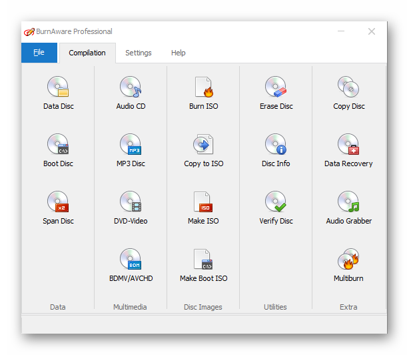Launch the Make Boot ISO tool
The width and height of the screenshot is (409, 355).
pos(203,266)
